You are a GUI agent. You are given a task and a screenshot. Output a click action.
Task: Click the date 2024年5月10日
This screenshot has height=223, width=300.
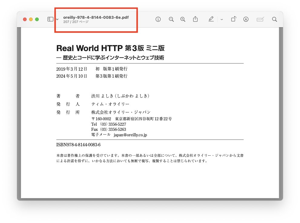[71, 76]
